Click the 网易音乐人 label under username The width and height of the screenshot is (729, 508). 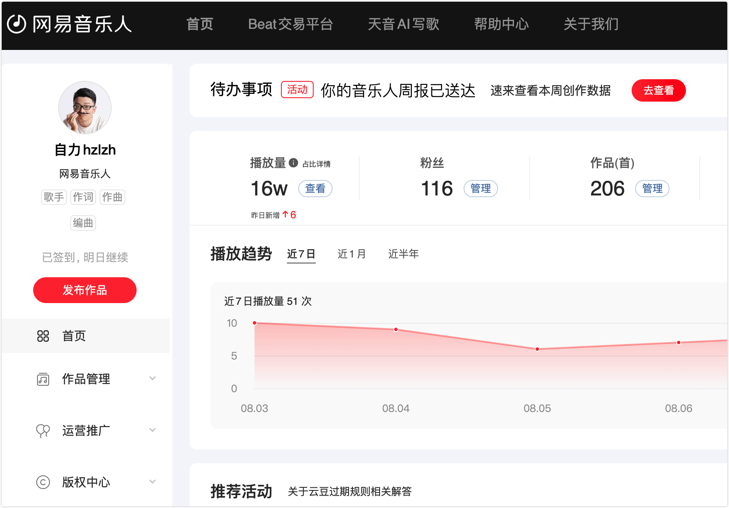pos(85,174)
